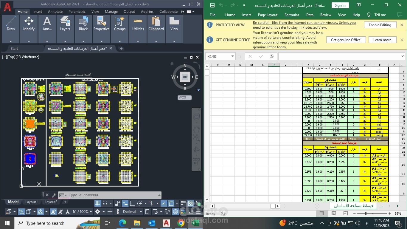Click the Excel Save icon
This screenshot has height=229, width=407.
pos(212,5)
